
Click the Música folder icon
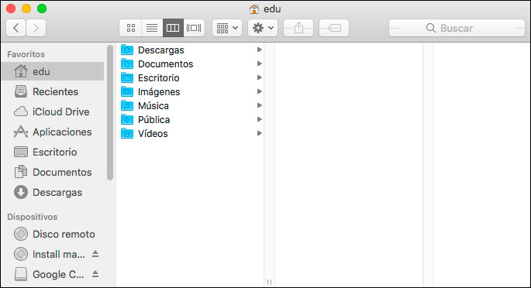127,105
